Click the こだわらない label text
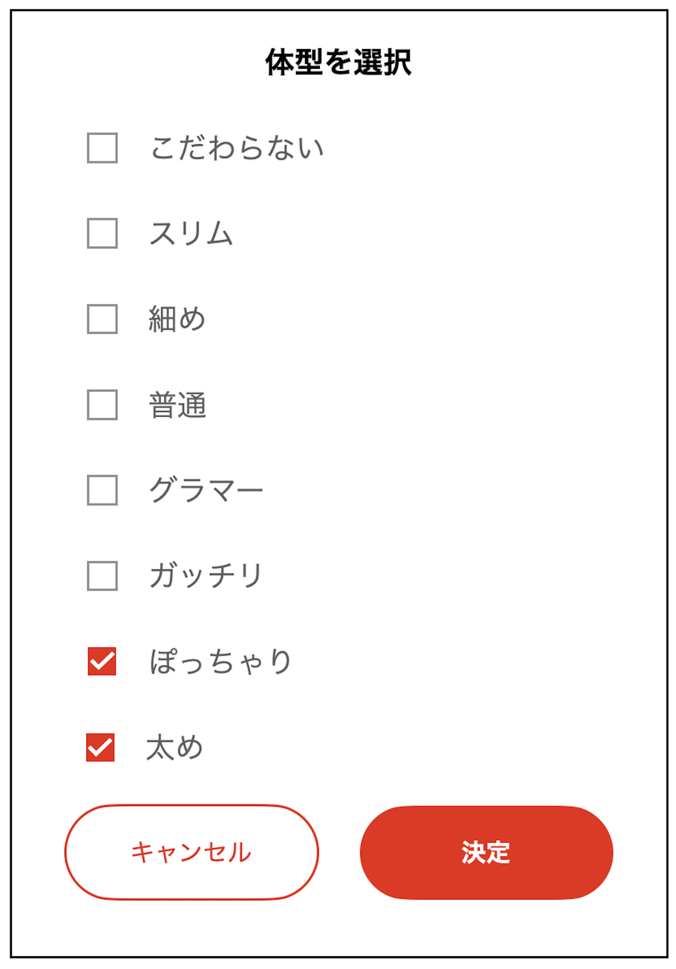The image size is (676, 969). click(x=237, y=148)
